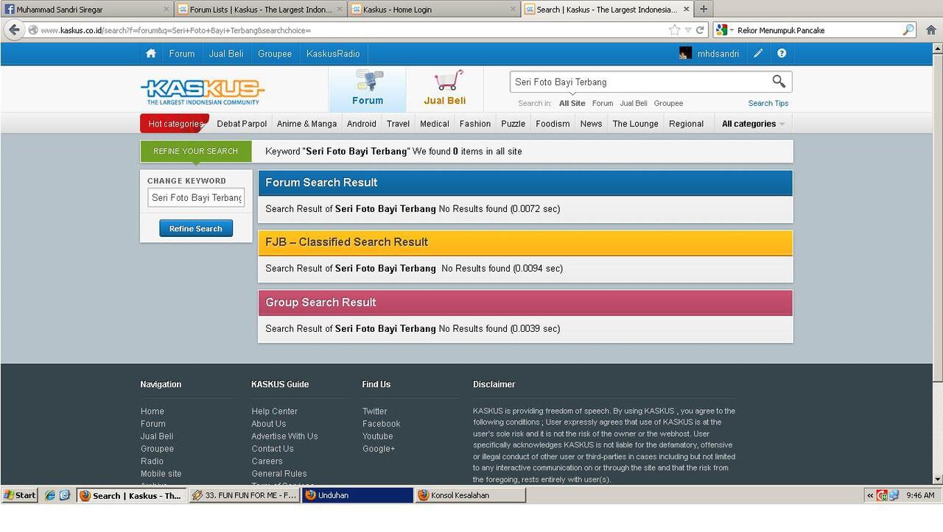943x532 pixels.
Task: Click the browser back arrow button
Action: [x=14, y=30]
